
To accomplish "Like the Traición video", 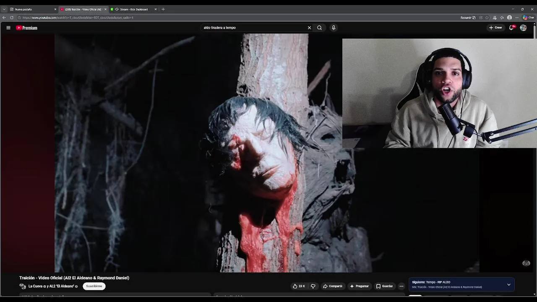I will click(x=299, y=286).
